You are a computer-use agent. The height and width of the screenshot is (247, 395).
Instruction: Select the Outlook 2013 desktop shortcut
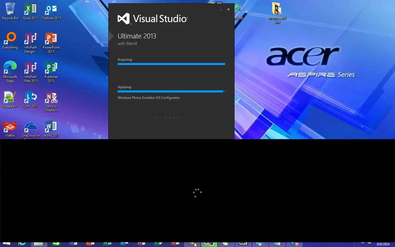(51, 11)
